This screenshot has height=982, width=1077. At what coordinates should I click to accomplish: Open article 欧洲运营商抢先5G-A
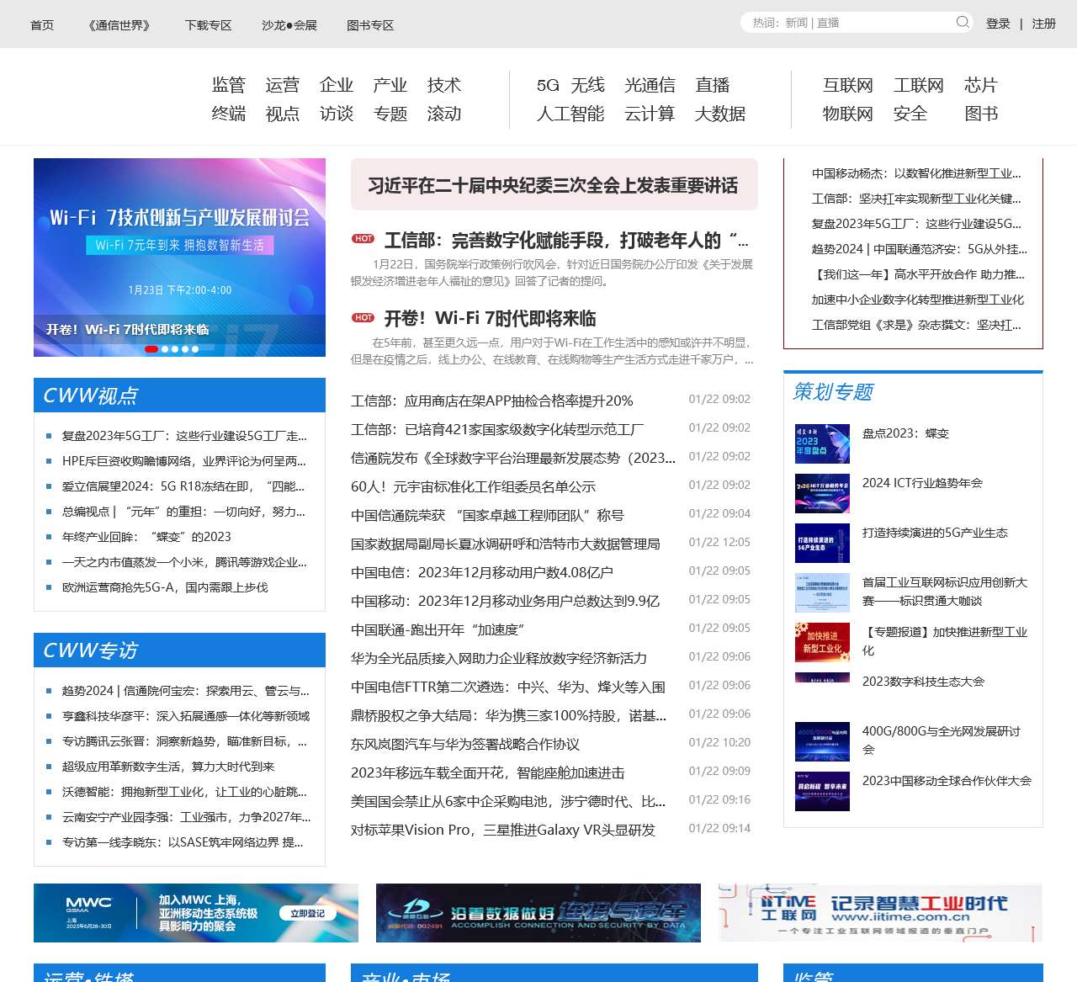165,587
